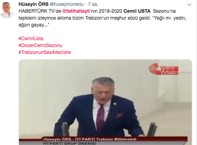The image size is (197, 145).
Task: Click the speaker's lapel pin in video
Action: pos(115,104)
